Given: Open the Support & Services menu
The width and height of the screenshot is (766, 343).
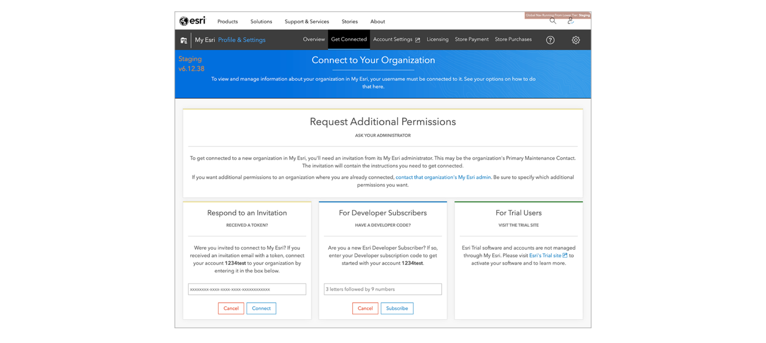Looking at the screenshot, I should click(x=307, y=21).
